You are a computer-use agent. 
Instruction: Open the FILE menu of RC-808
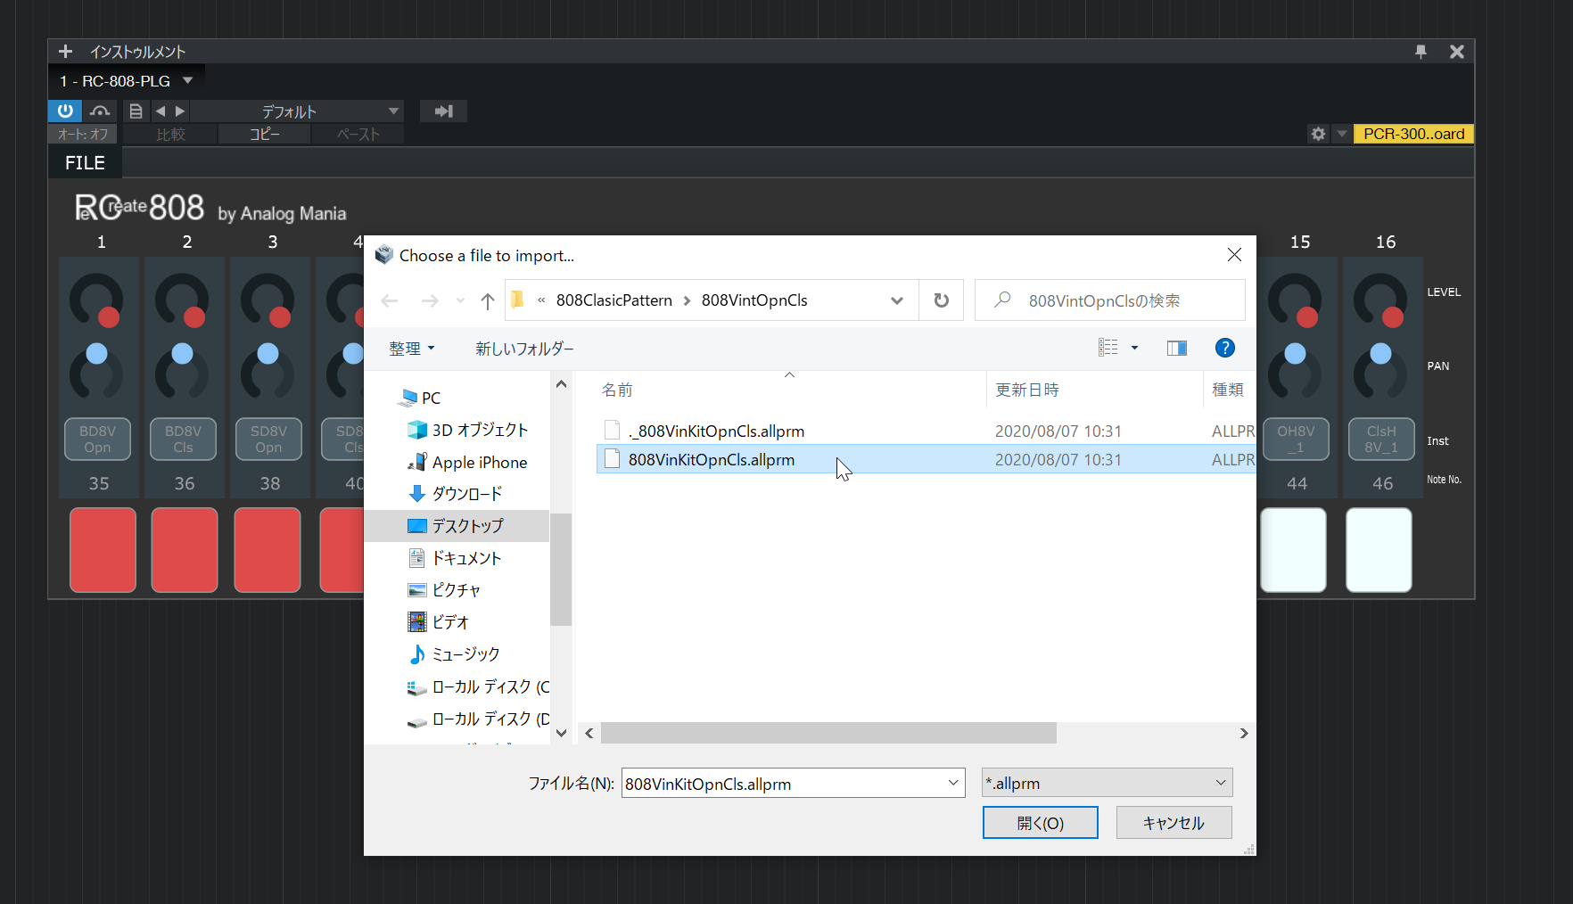[x=85, y=163]
